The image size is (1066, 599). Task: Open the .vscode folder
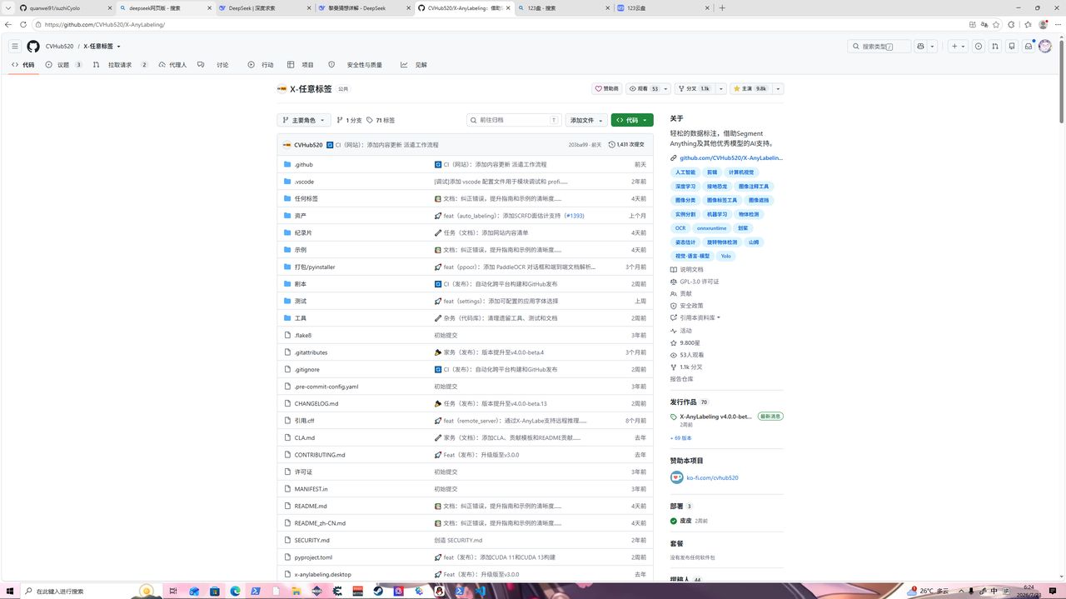304,182
